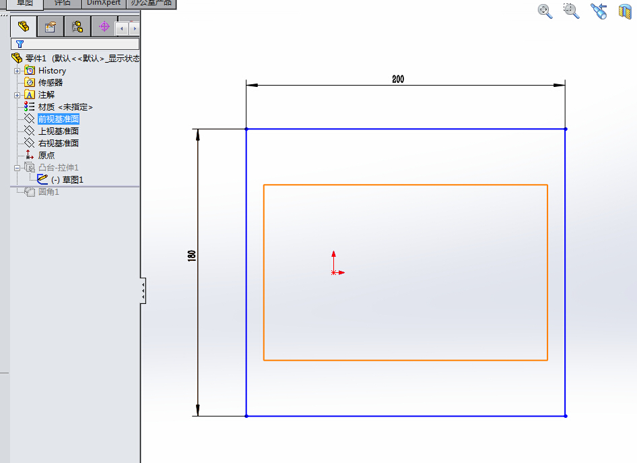Expand the History folder
The image size is (637, 463).
pos(17,71)
